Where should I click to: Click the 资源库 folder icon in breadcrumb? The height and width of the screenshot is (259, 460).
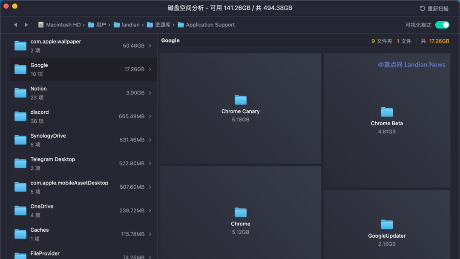(150, 25)
